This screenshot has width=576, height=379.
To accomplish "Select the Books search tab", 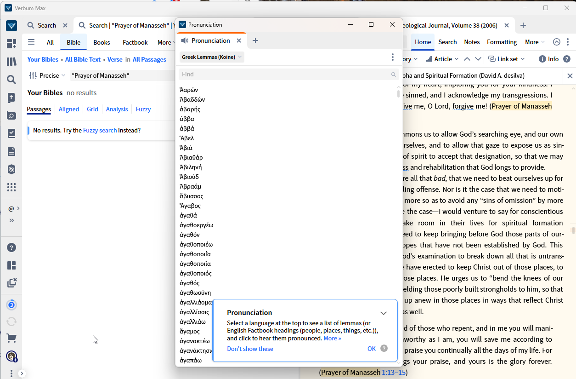I will click(x=102, y=42).
